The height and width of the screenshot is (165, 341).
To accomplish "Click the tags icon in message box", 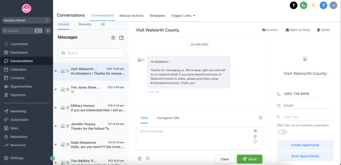I will tap(255, 131).
